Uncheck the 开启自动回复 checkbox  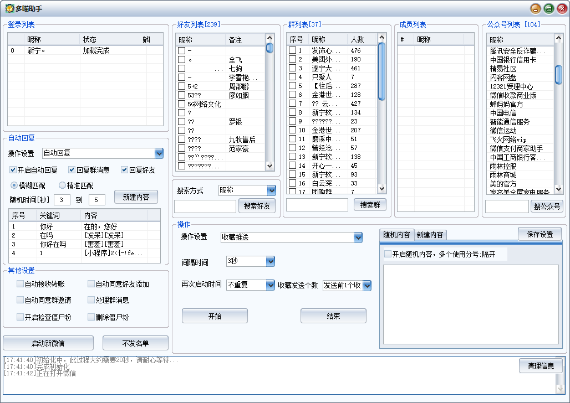click(13, 169)
